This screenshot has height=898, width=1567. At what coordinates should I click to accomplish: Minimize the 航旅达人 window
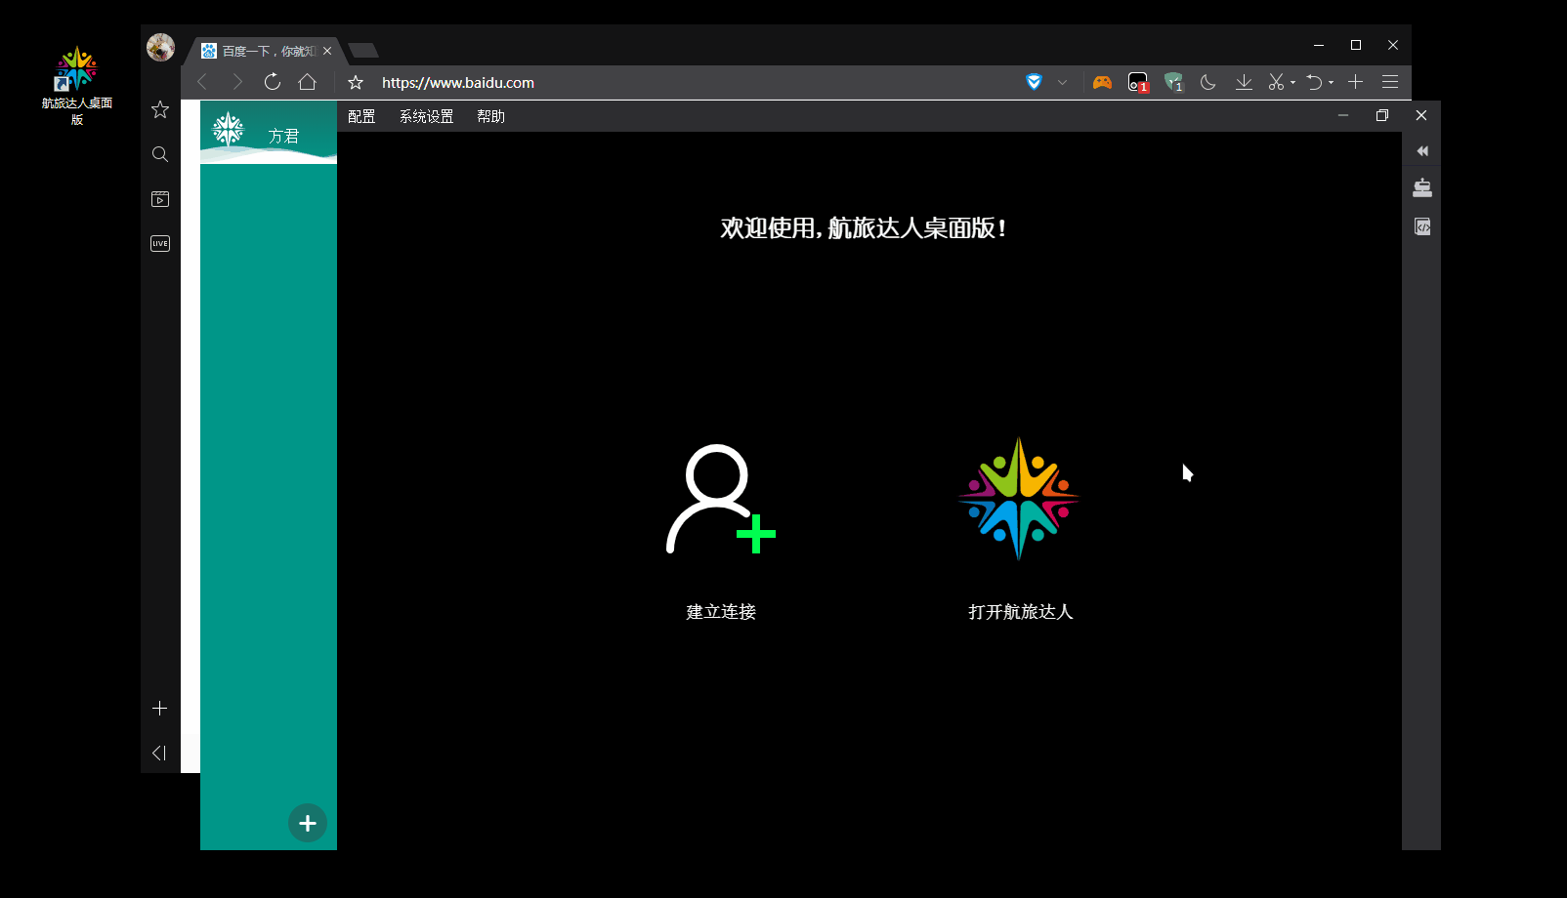pyautogui.click(x=1343, y=115)
